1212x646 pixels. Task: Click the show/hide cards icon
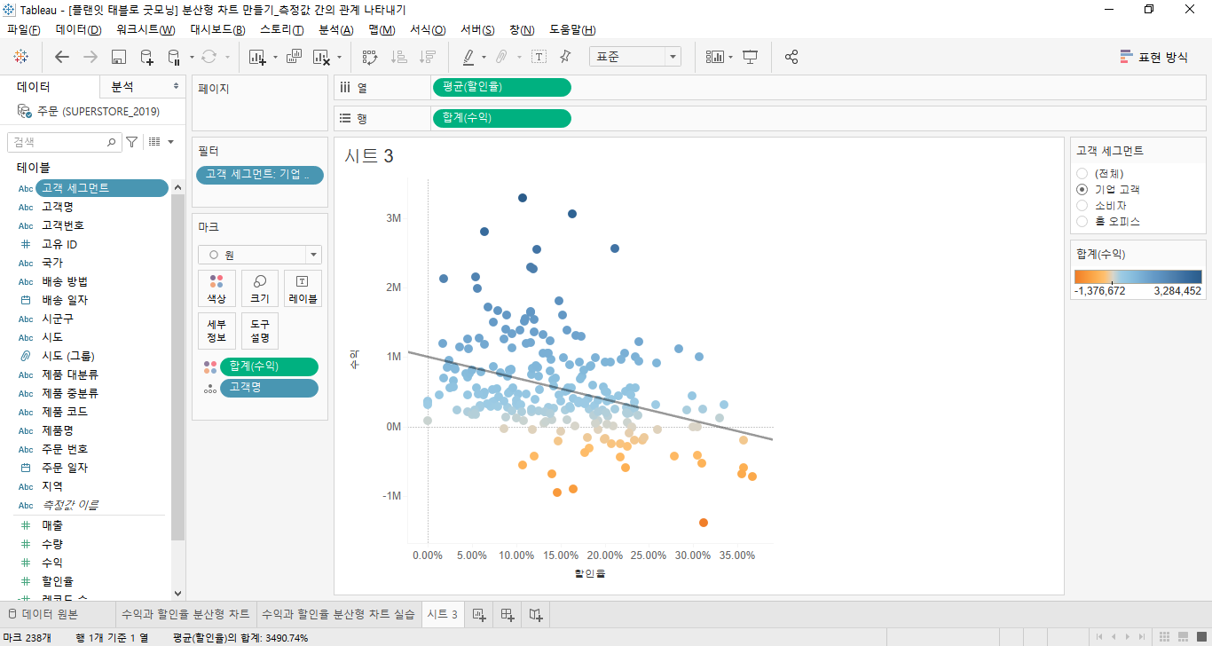coord(714,57)
